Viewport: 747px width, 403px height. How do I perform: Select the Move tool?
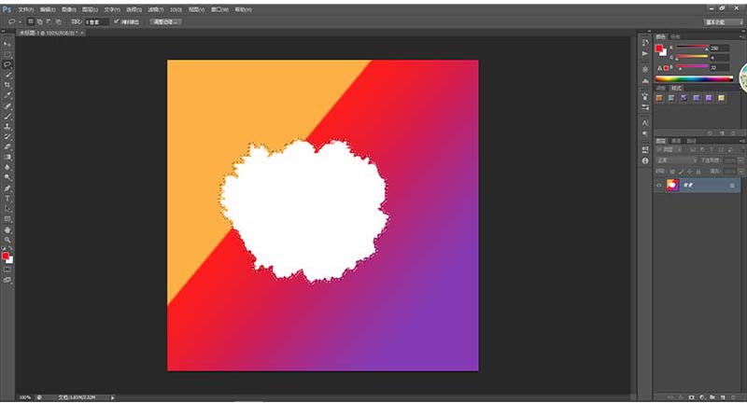point(7,44)
